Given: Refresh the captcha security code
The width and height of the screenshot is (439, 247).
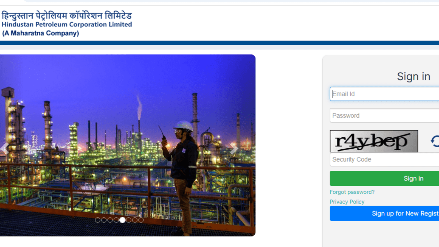Looking at the screenshot, I should tap(435, 141).
